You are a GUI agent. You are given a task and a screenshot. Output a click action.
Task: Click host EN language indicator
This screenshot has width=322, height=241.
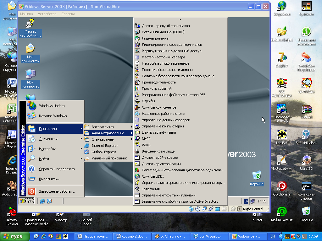click(x=273, y=236)
